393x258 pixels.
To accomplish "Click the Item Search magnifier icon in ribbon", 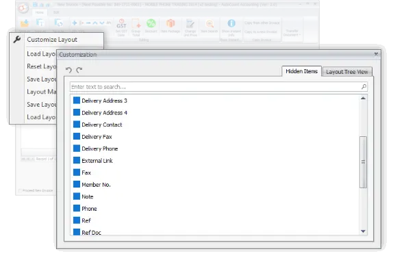I will point(210,24).
